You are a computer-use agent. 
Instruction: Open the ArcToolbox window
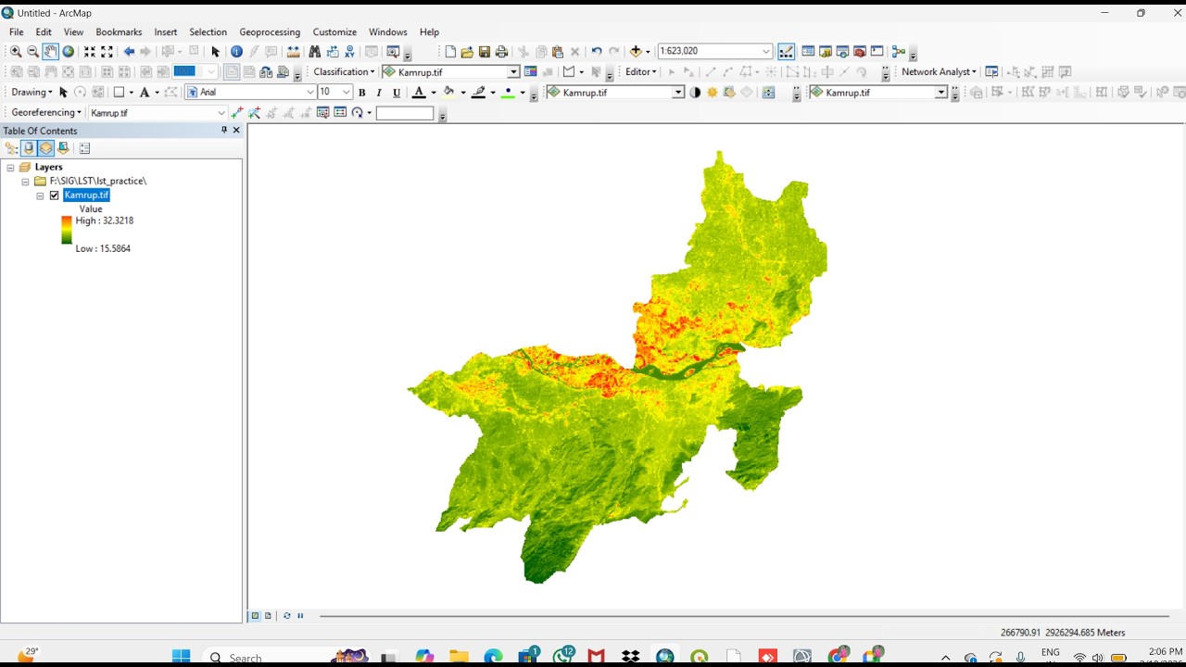pyautogui.click(x=859, y=52)
